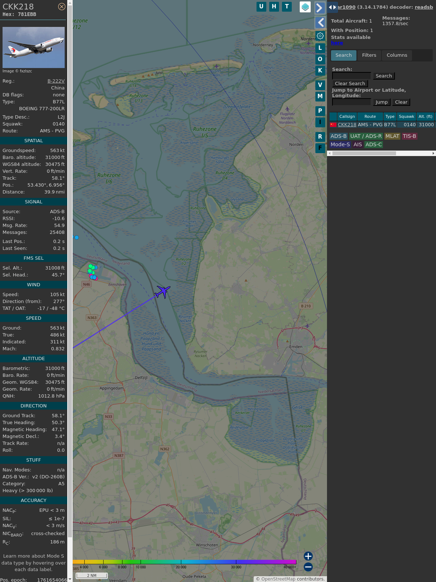Switch to the Filters tab
Screen dimensions: 436x582
[x=369, y=55]
